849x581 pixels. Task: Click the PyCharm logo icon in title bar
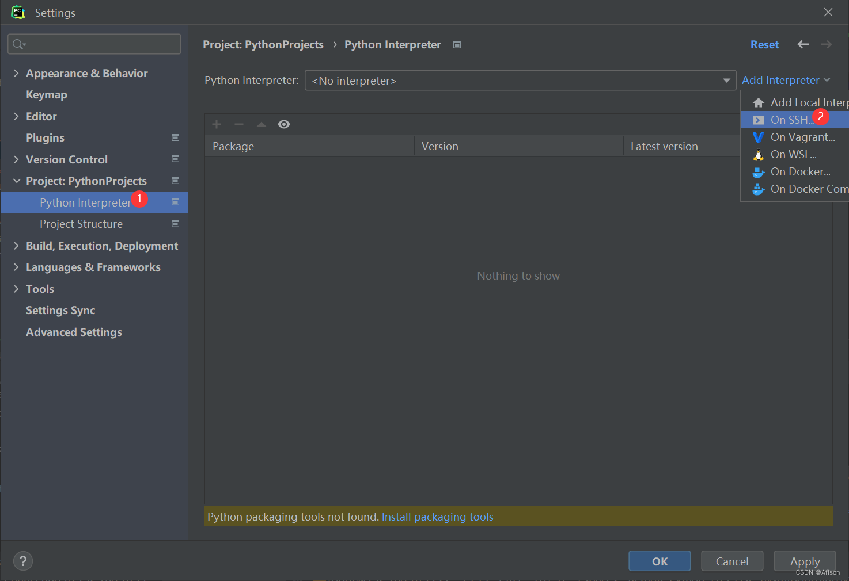pos(18,12)
